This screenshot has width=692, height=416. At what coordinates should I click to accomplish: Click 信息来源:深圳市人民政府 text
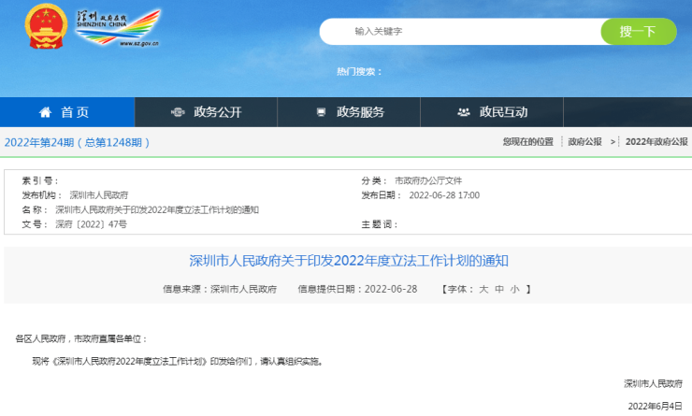[x=220, y=289]
